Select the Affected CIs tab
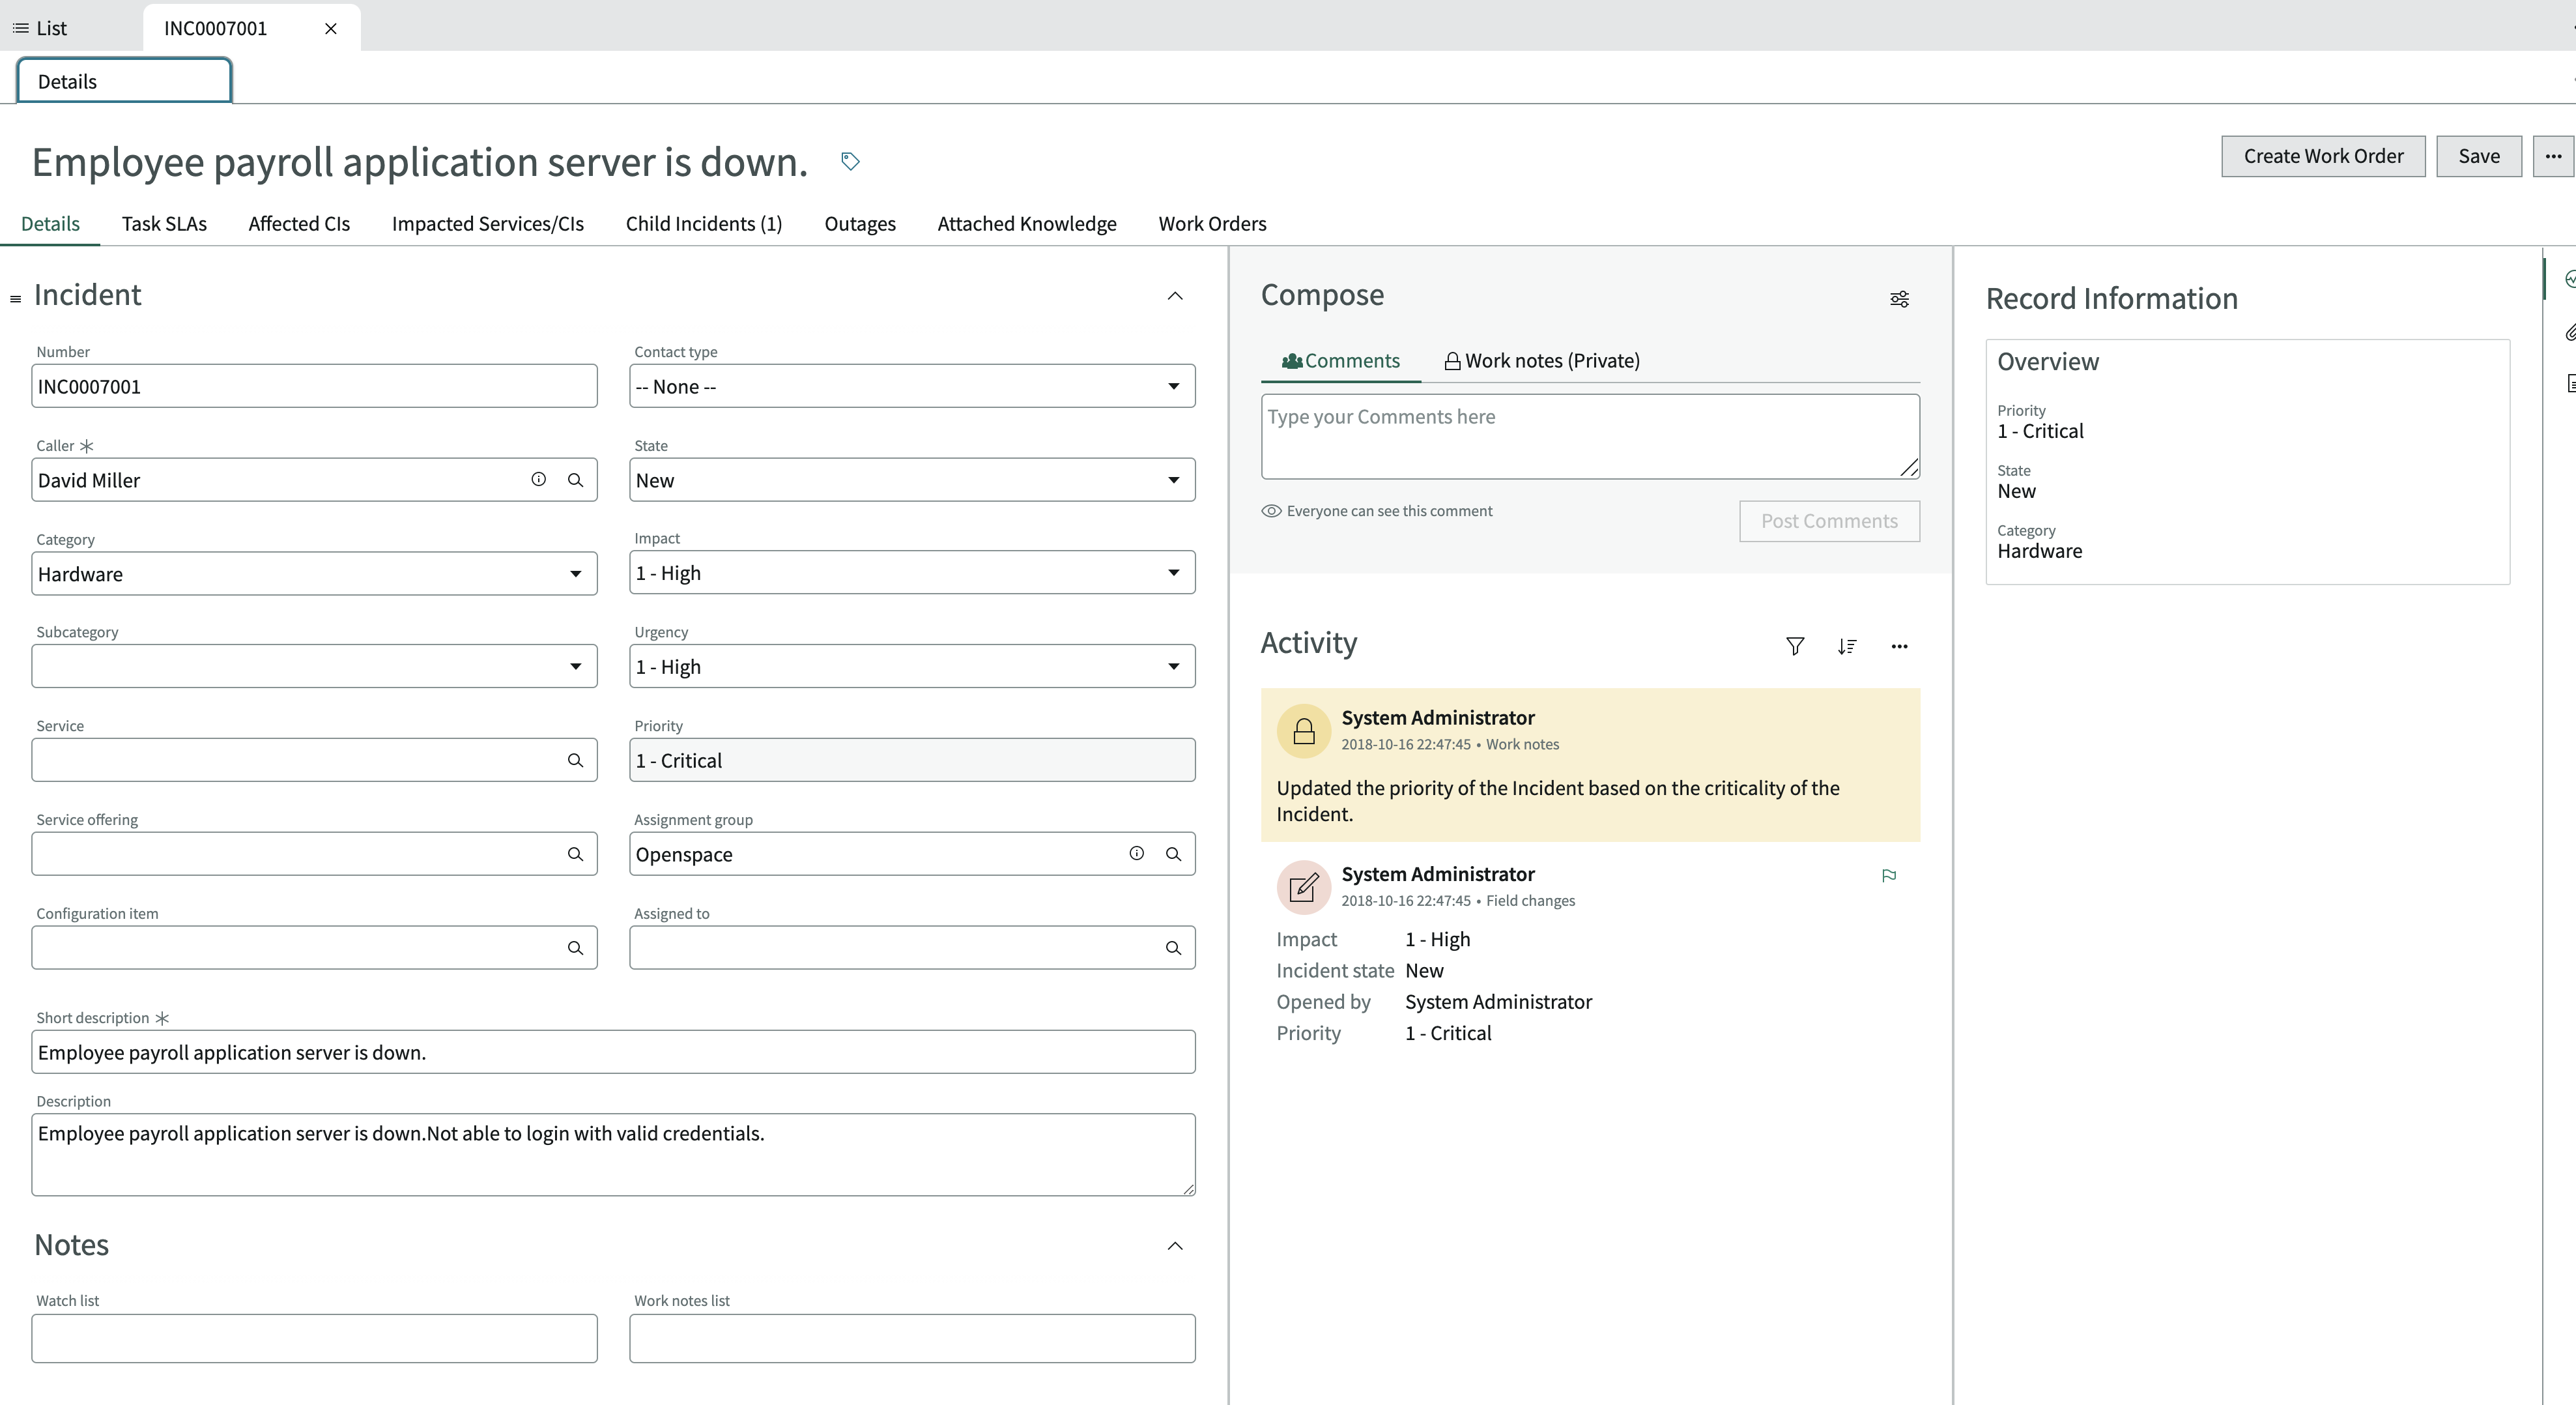Image resolution: width=2576 pixels, height=1405 pixels. pyautogui.click(x=299, y=224)
